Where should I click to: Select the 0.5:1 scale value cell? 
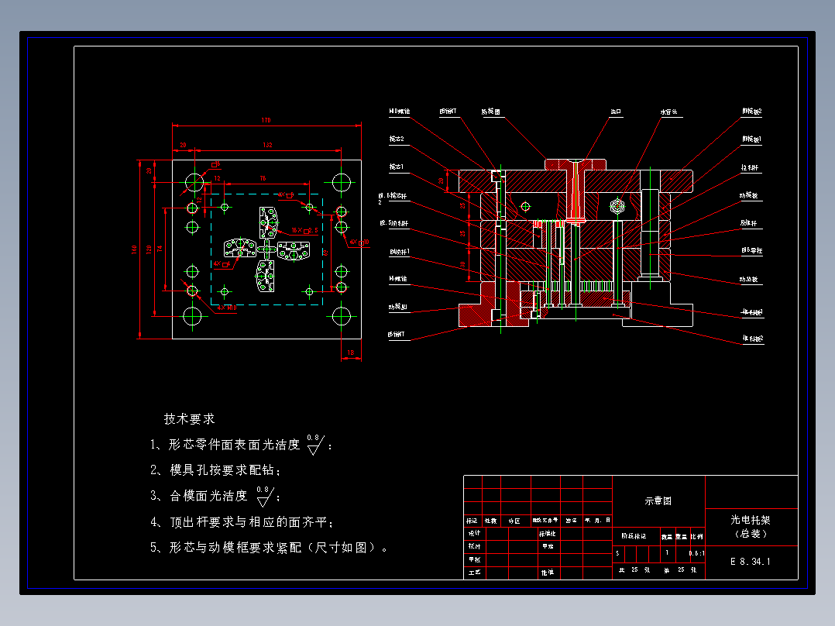(697, 553)
